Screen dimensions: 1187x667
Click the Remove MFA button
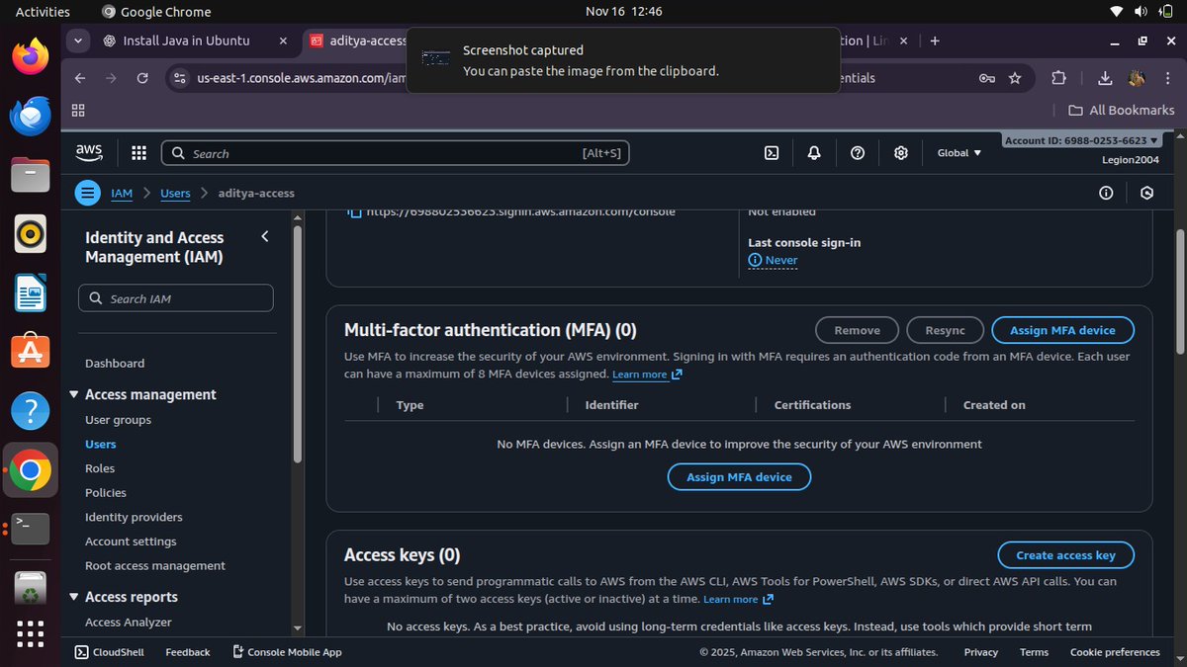click(x=857, y=330)
